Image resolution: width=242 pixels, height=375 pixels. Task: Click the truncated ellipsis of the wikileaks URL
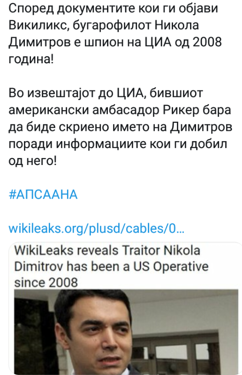tap(180, 229)
